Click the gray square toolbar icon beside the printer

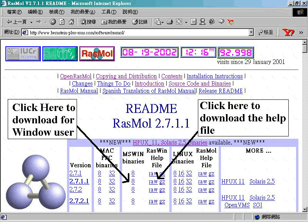pos(179,22)
